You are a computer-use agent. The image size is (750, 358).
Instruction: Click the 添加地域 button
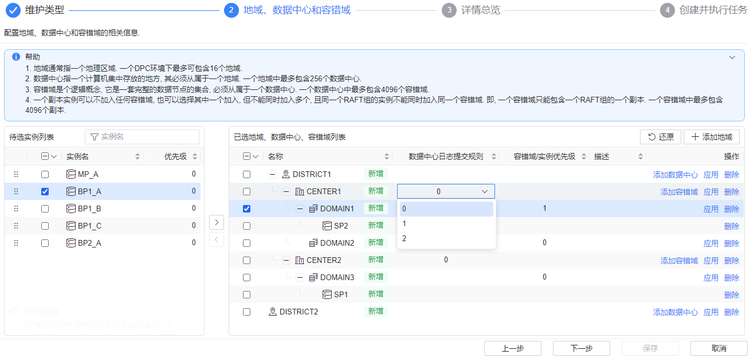[712, 137]
